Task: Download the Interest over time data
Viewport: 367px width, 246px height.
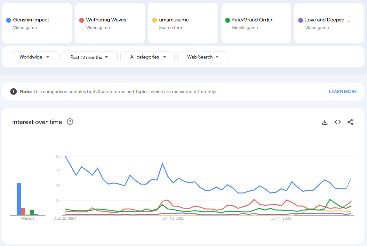Action: pos(325,122)
